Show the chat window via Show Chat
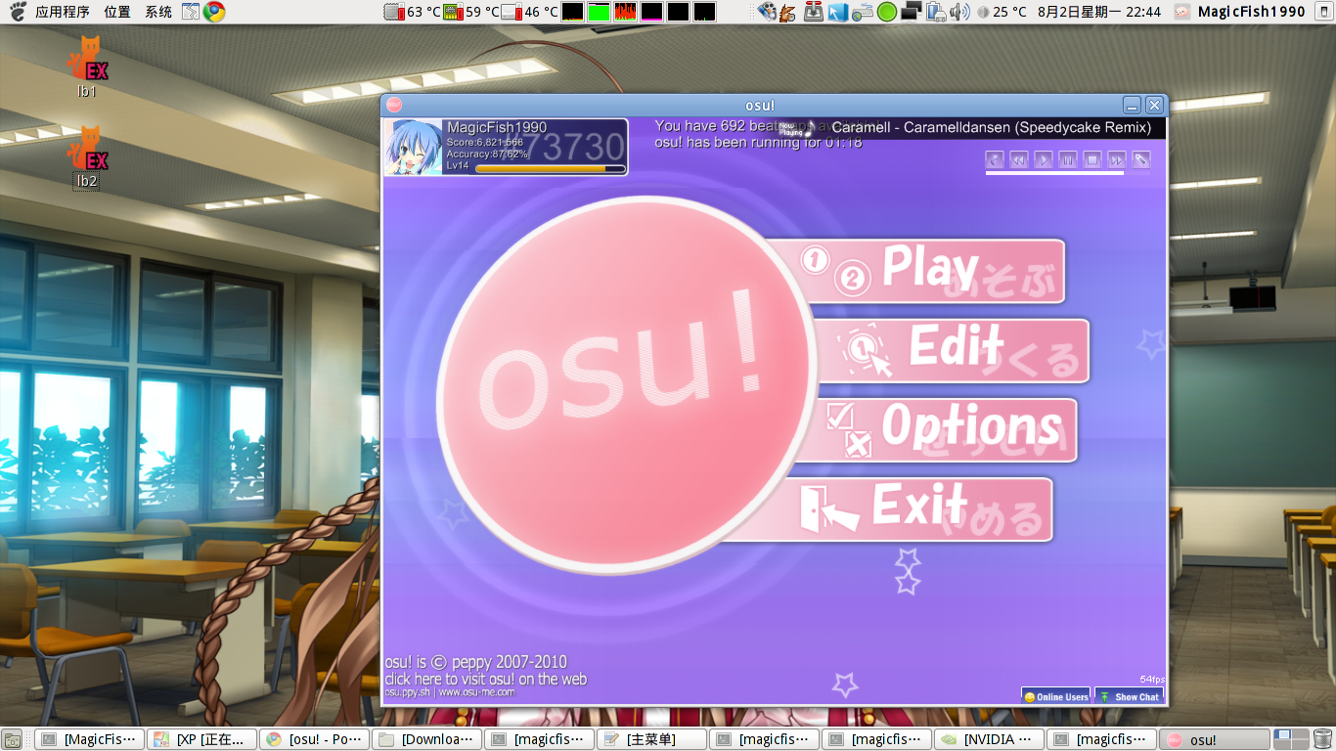Image resolution: width=1336 pixels, height=751 pixels. (1129, 696)
